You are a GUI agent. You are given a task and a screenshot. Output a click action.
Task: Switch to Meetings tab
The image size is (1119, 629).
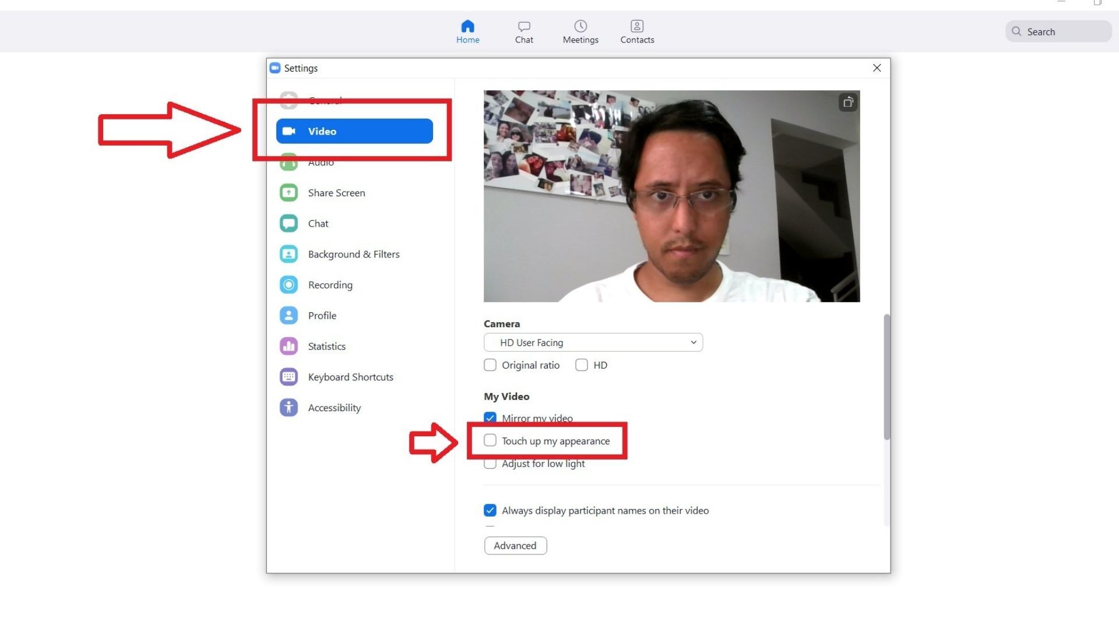coord(580,31)
